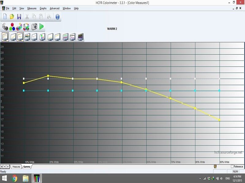Select the Gamma tab
Image resolution: width=245 pixels, height=183 pixels.
[26, 167]
